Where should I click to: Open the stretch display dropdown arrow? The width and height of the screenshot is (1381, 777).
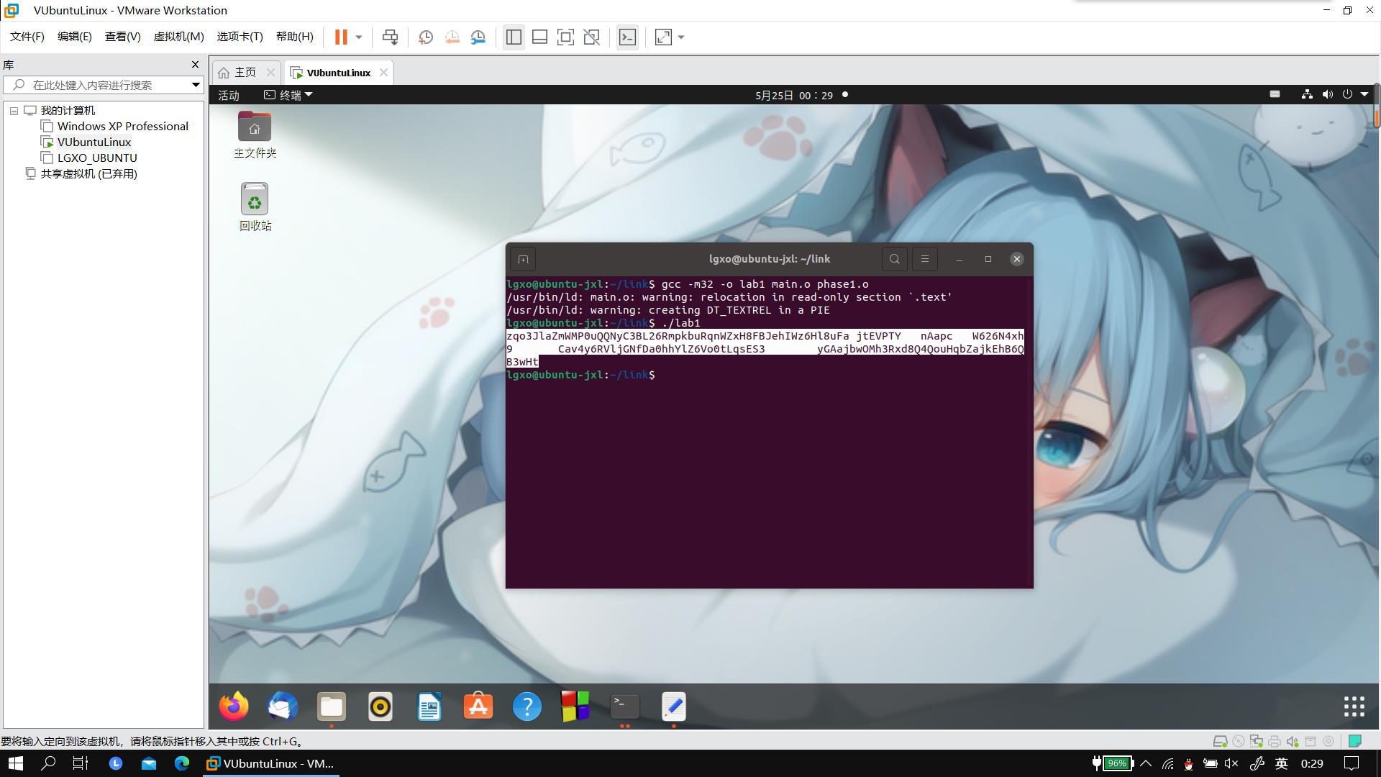coord(681,37)
